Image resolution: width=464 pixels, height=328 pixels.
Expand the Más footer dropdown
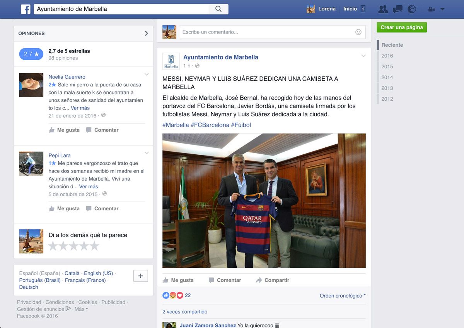(81, 309)
